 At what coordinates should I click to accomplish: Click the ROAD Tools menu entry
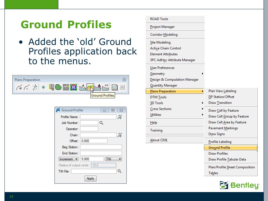point(175,19)
